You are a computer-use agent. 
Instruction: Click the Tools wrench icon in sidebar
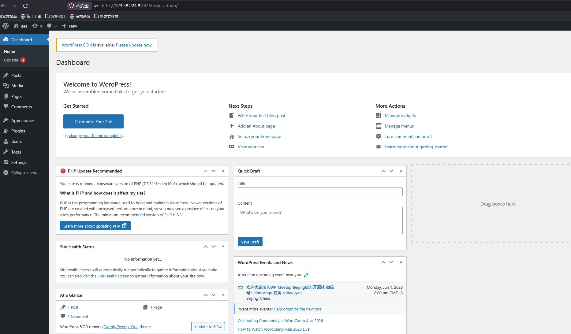coord(6,152)
